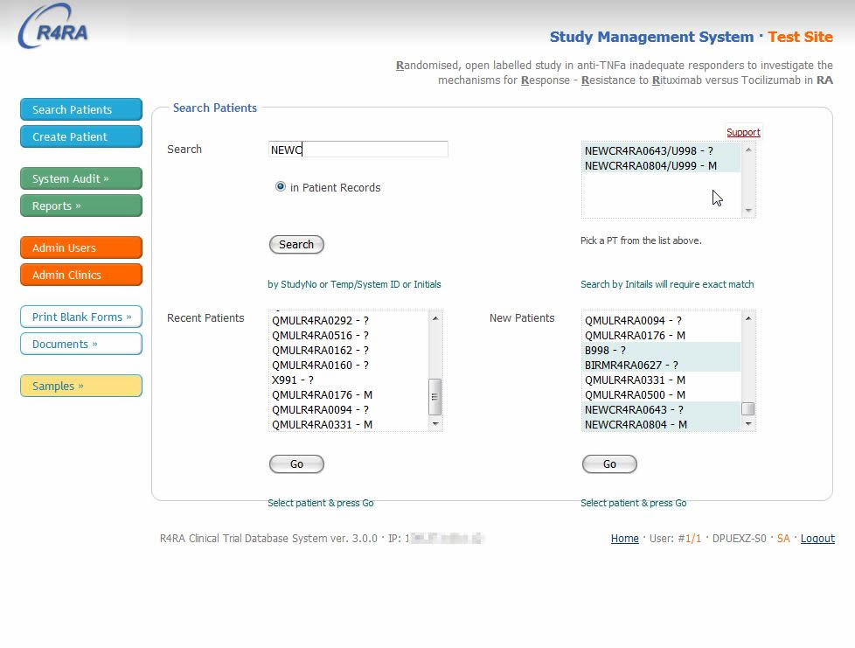Expand the Documents menu
The image size is (855, 648).
pyautogui.click(x=80, y=344)
